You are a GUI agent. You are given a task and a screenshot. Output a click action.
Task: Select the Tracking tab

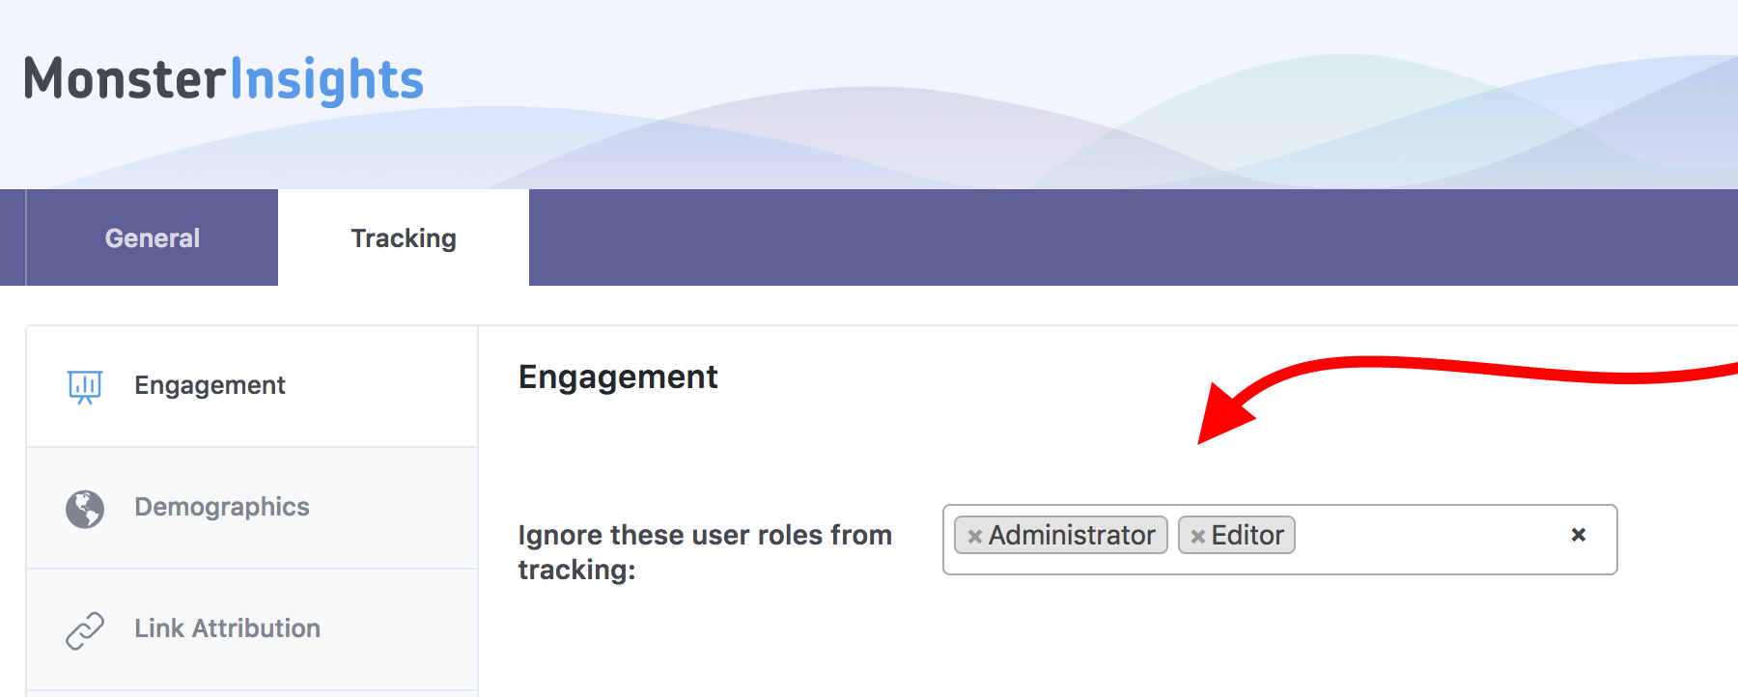(404, 237)
